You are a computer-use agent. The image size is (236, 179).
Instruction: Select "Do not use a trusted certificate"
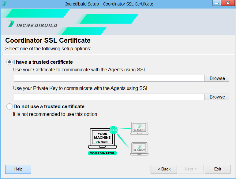pos(9,106)
